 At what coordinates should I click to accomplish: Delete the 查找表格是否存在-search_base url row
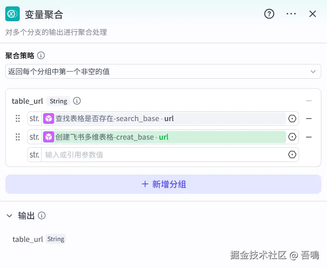[309, 118]
